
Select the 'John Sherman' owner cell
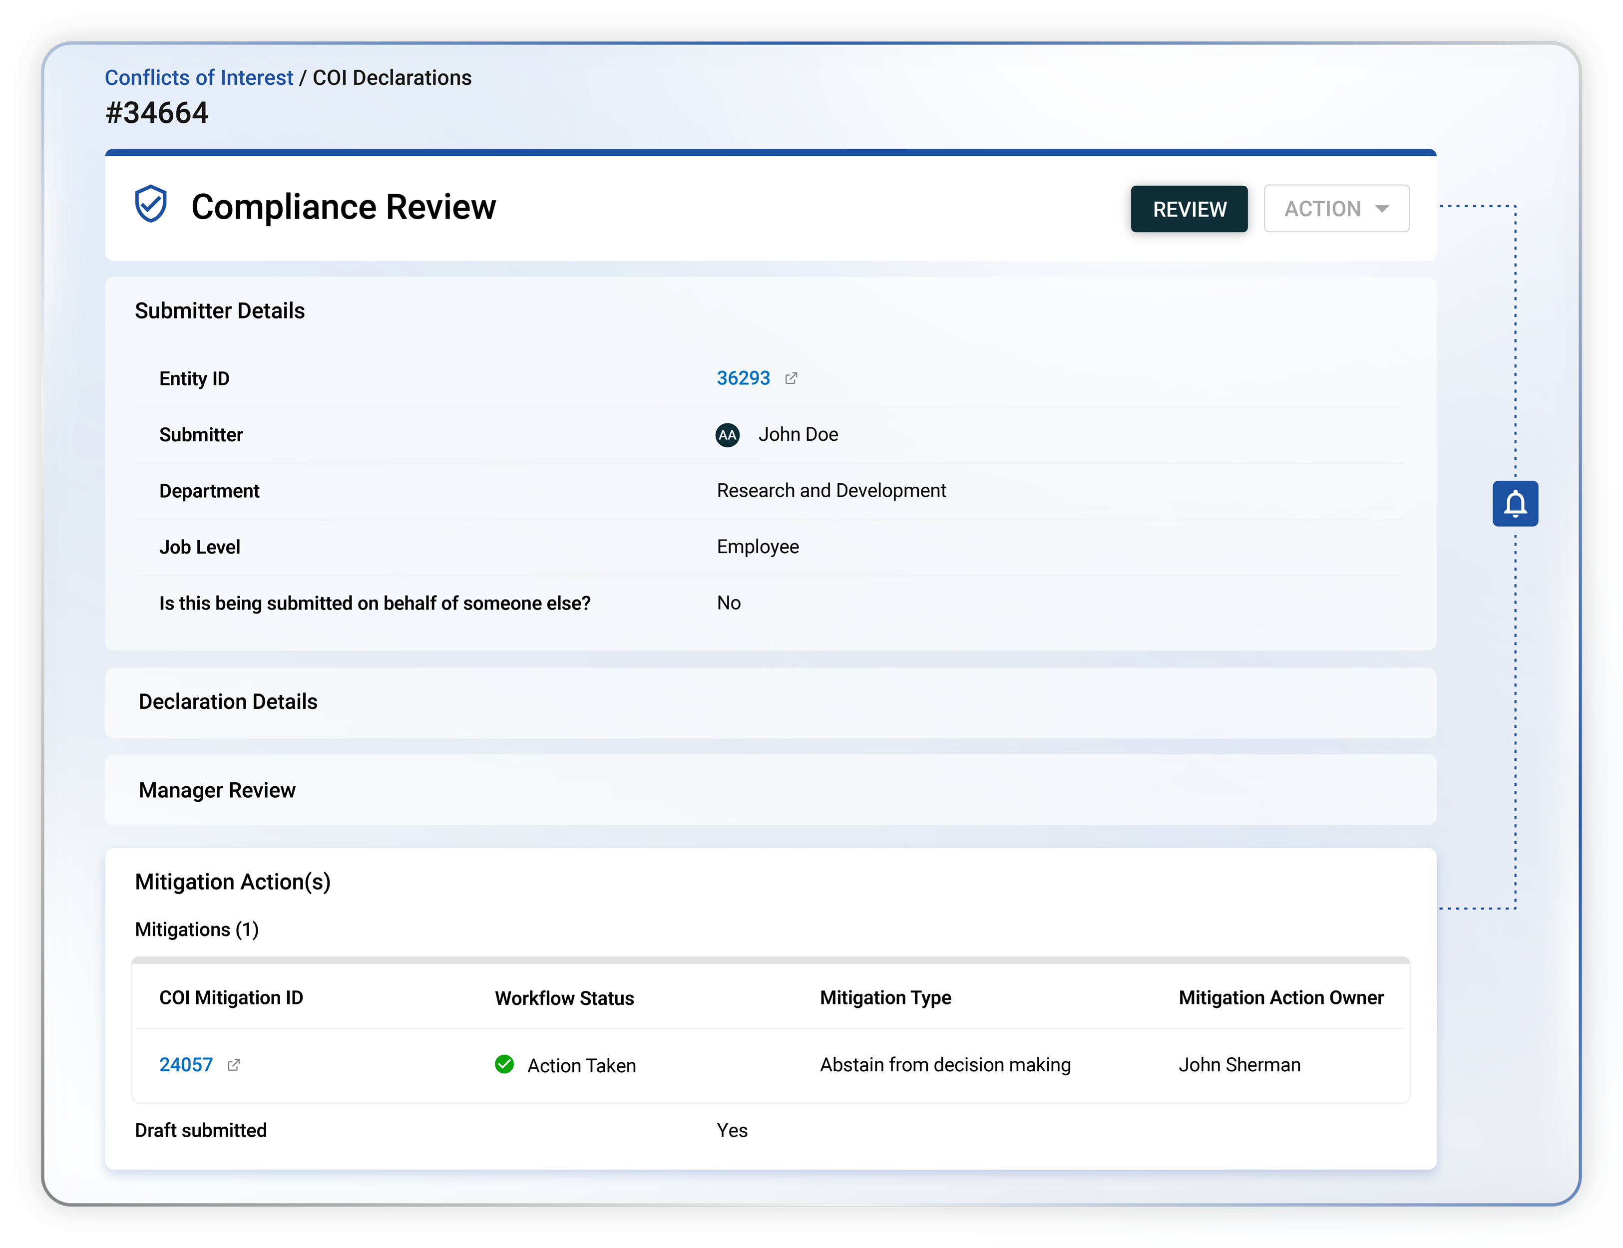point(1239,1064)
